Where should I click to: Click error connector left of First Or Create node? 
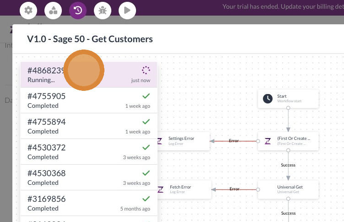tap(258, 141)
